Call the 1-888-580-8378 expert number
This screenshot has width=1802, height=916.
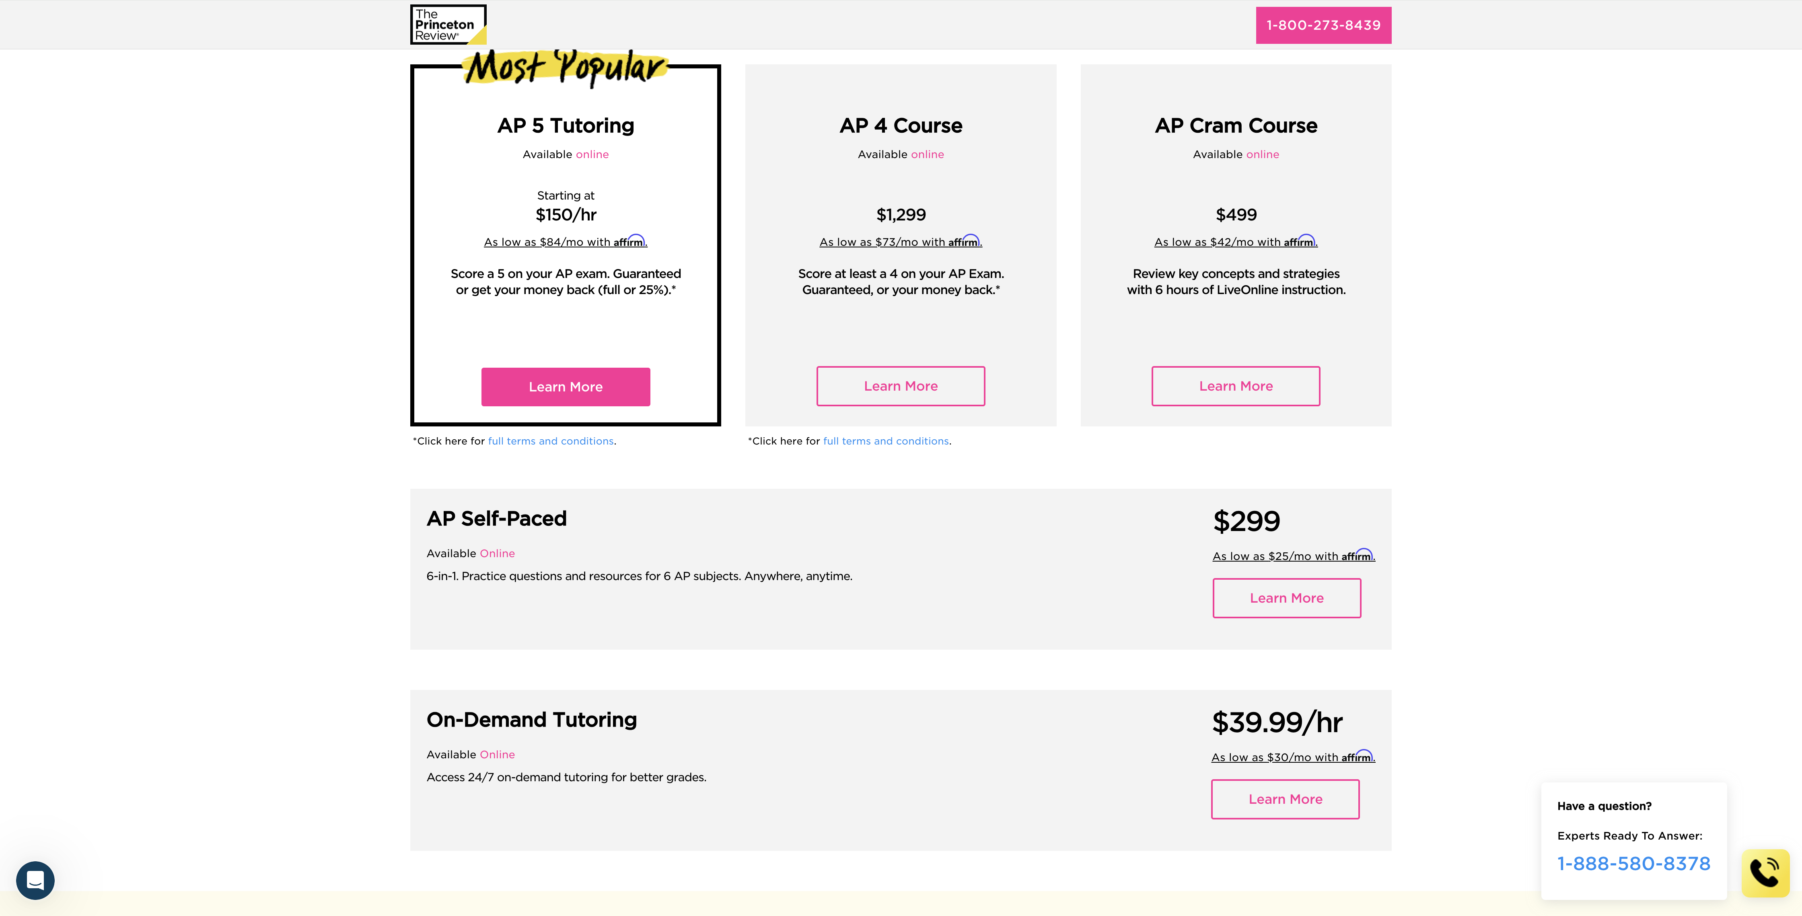point(1633,864)
